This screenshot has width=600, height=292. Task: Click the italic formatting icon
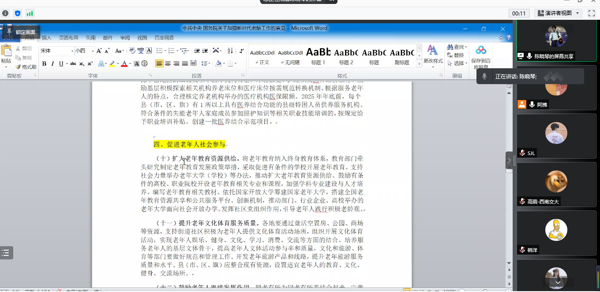click(52, 64)
